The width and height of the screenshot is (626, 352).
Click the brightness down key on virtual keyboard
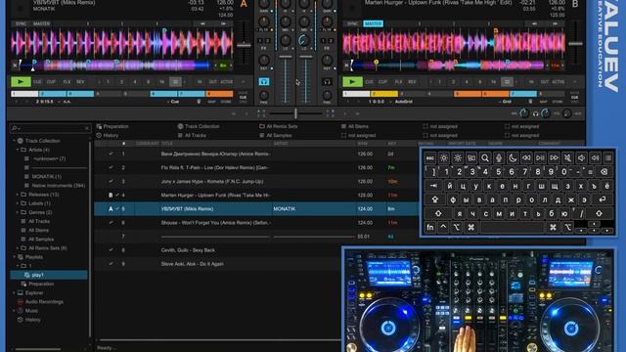pos(443,158)
